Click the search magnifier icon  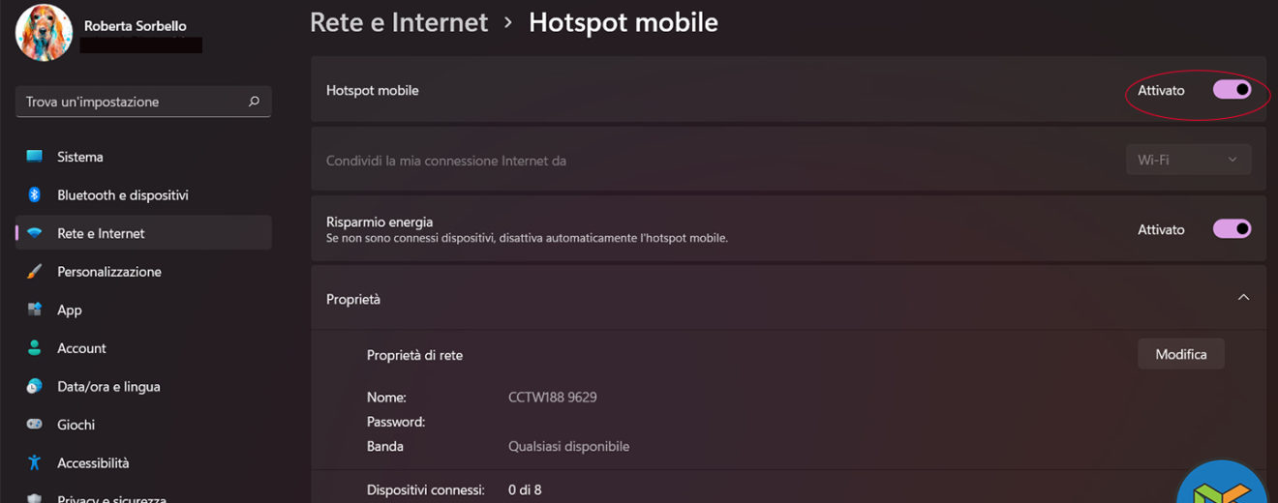(254, 102)
